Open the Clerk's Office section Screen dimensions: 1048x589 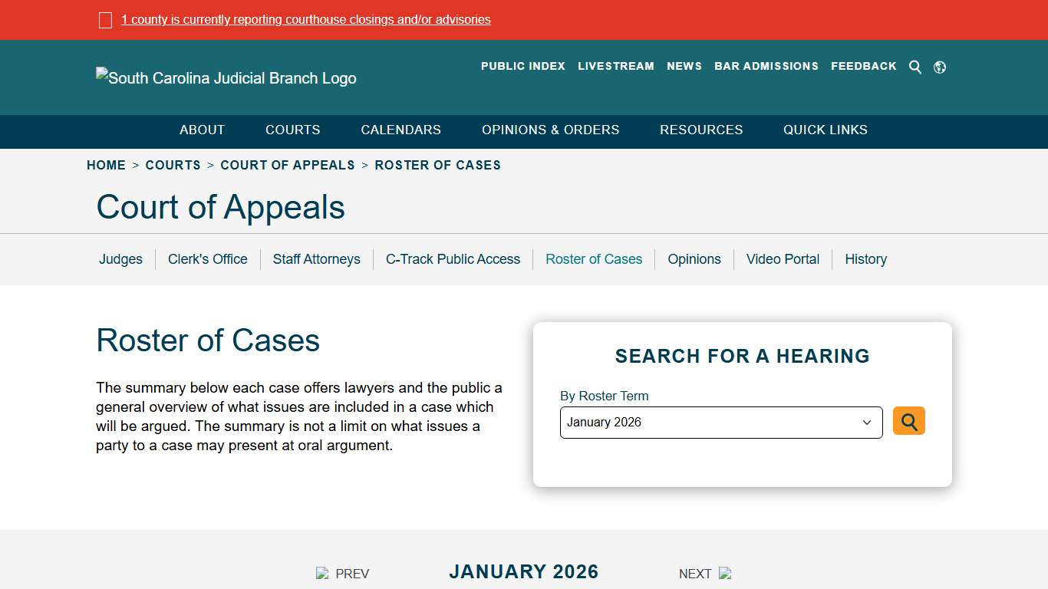coord(207,259)
